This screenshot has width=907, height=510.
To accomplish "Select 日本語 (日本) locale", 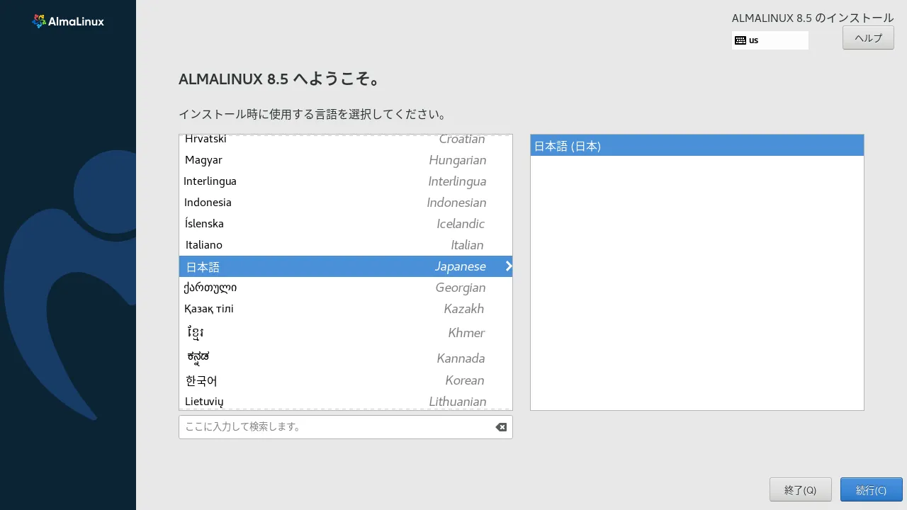I will pyautogui.click(x=697, y=146).
